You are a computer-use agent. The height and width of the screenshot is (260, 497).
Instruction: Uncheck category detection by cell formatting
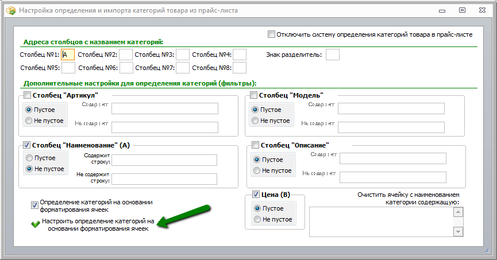(34, 205)
